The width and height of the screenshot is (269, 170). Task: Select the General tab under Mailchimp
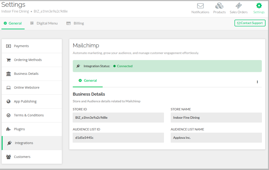coord(88,81)
